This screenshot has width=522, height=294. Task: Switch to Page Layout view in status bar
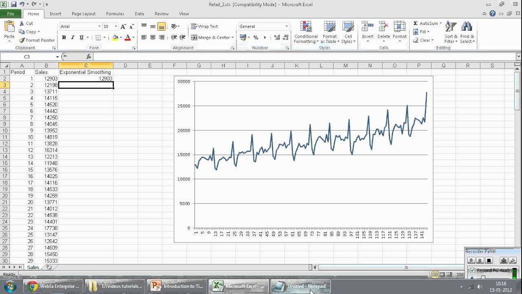click(x=442, y=275)
